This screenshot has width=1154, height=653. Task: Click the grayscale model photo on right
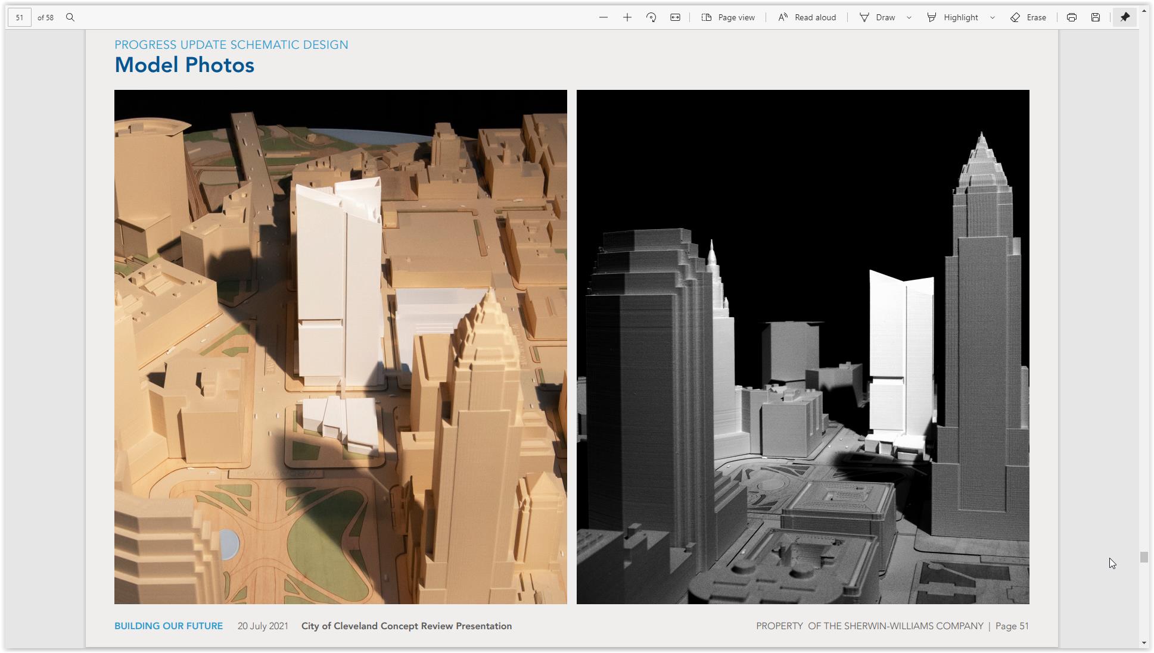(x=803, y=347)
